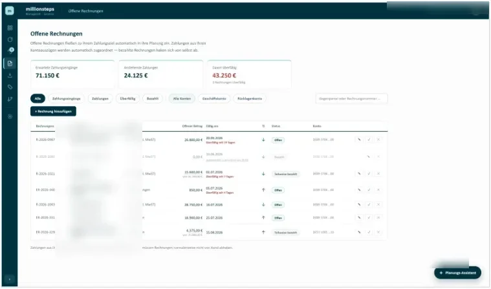Click the Erwartete Zahlungseingänge 71.150 € card

coord(72,74)
